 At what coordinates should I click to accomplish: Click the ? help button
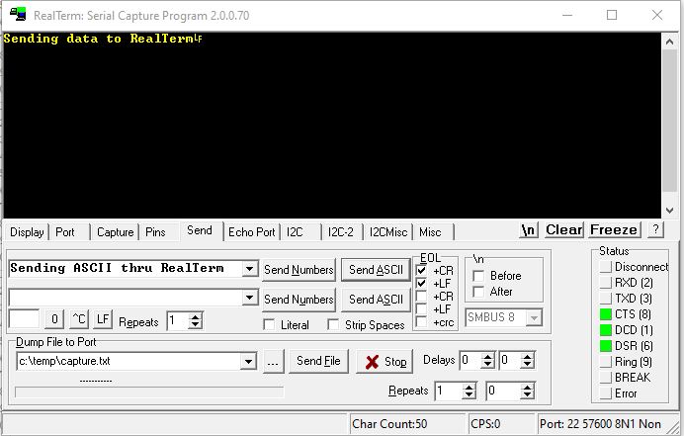pos(656,230)
